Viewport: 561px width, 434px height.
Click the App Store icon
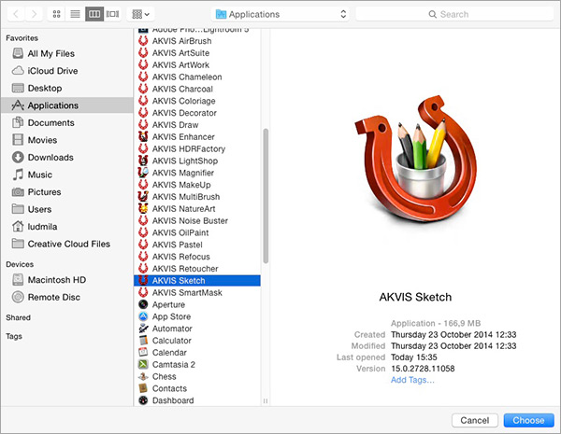143,316
